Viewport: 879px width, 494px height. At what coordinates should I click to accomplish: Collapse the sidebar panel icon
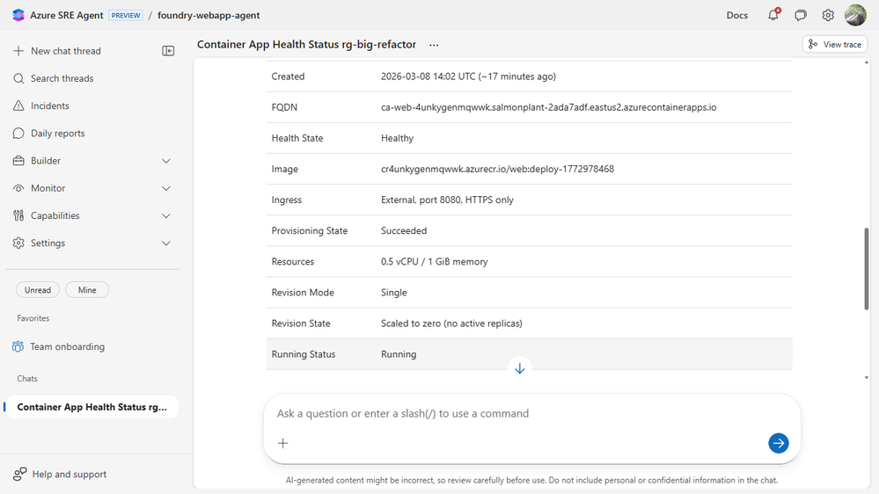click(x=168, y=51)
